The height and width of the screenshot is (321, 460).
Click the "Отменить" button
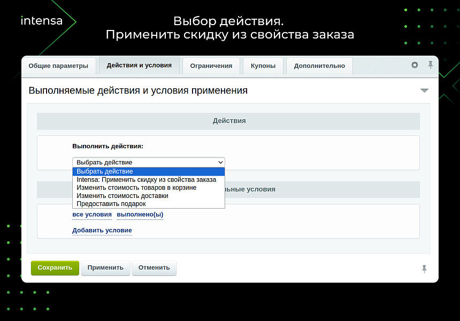click(x=154, y=267)
